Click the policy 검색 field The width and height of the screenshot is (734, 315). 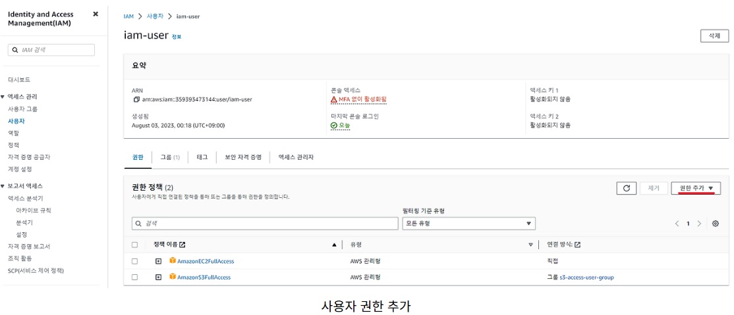264,224
